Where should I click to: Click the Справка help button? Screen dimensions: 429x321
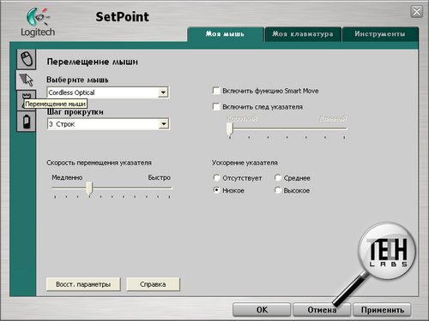click(x=153, y=284)
